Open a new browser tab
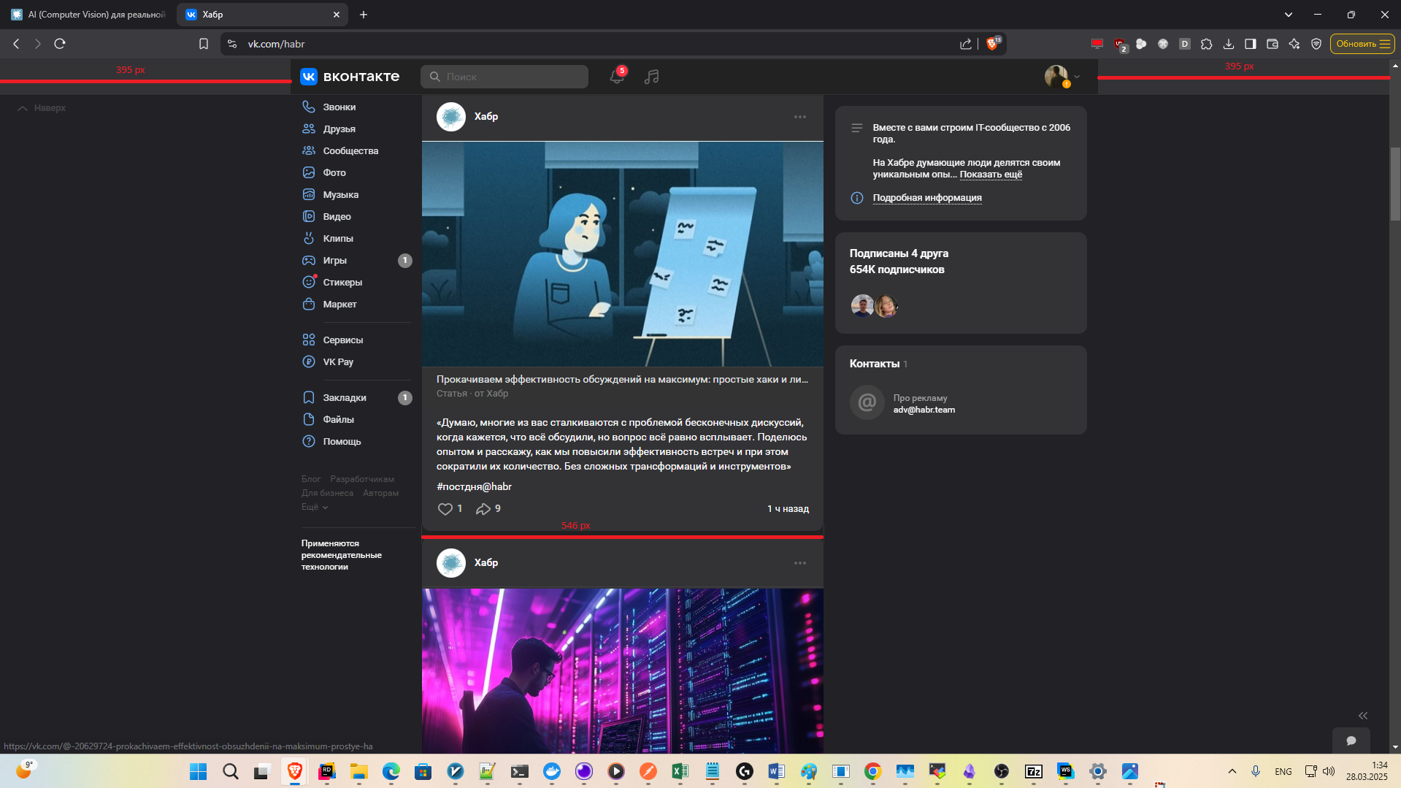1401x788 pixels. (x=364, y=15)
